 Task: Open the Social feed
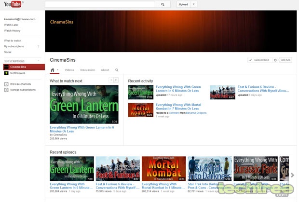pyautogui.click(x=8, y=52)
